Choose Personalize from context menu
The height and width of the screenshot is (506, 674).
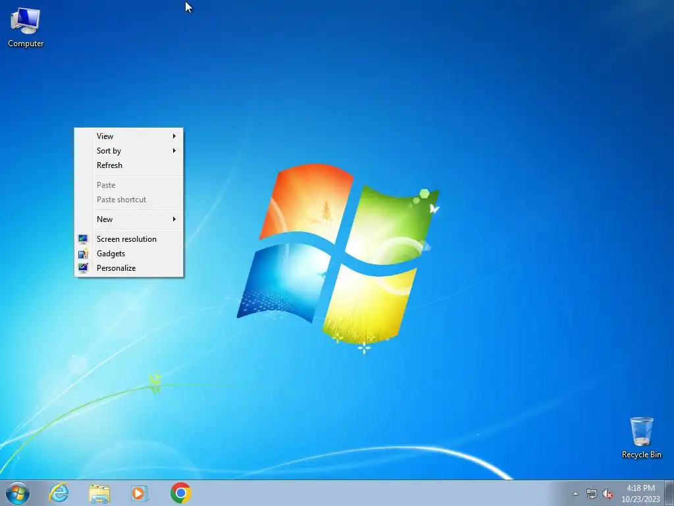pos(129,268)
